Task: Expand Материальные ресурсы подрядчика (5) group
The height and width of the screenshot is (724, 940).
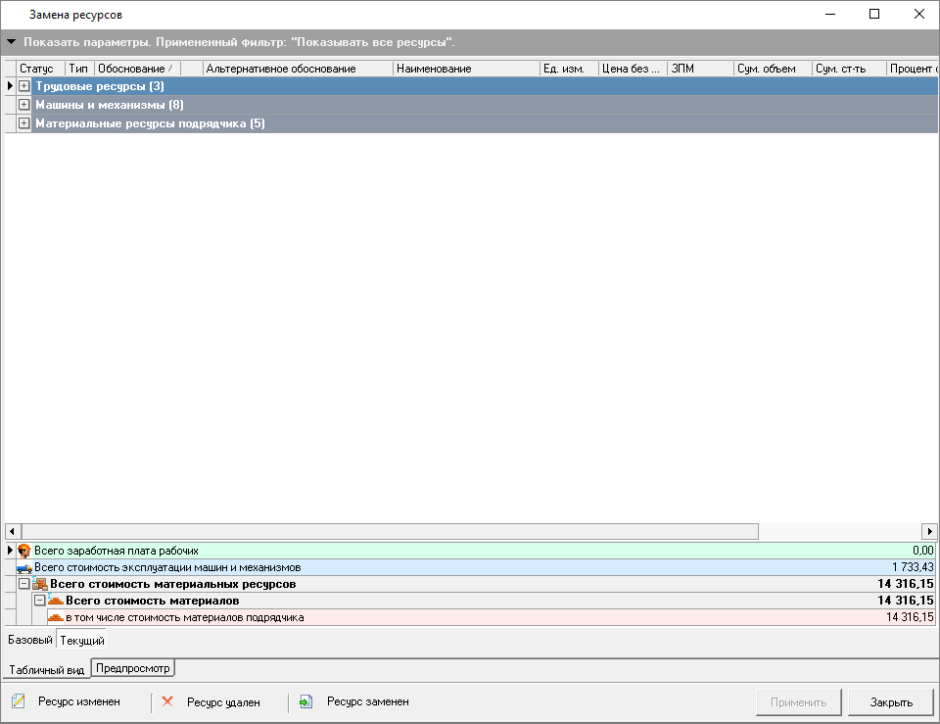Action: coord(23,123)
